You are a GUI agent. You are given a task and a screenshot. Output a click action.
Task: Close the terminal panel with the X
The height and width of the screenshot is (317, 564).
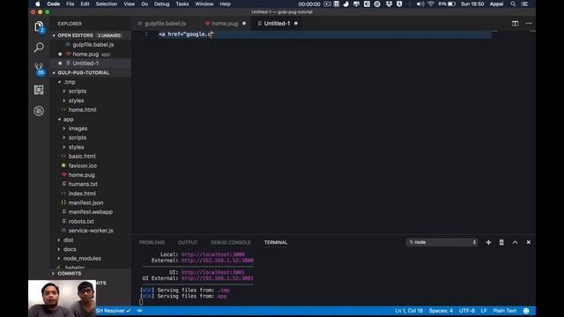(x=529, y=242)
